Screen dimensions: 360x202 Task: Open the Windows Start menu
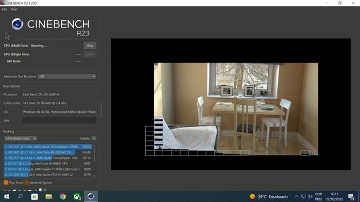click(x=6, y=196)
